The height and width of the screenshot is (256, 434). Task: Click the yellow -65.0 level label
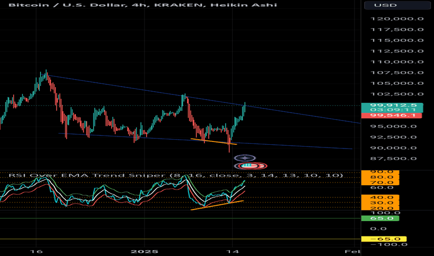click(x=384, y=239)
